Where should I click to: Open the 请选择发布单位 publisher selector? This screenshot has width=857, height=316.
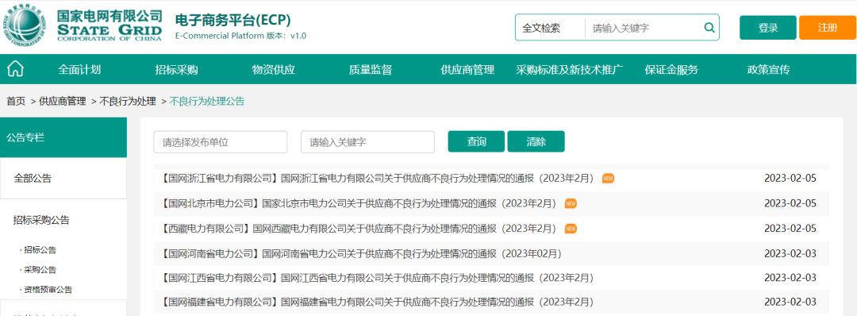point(221,142)
